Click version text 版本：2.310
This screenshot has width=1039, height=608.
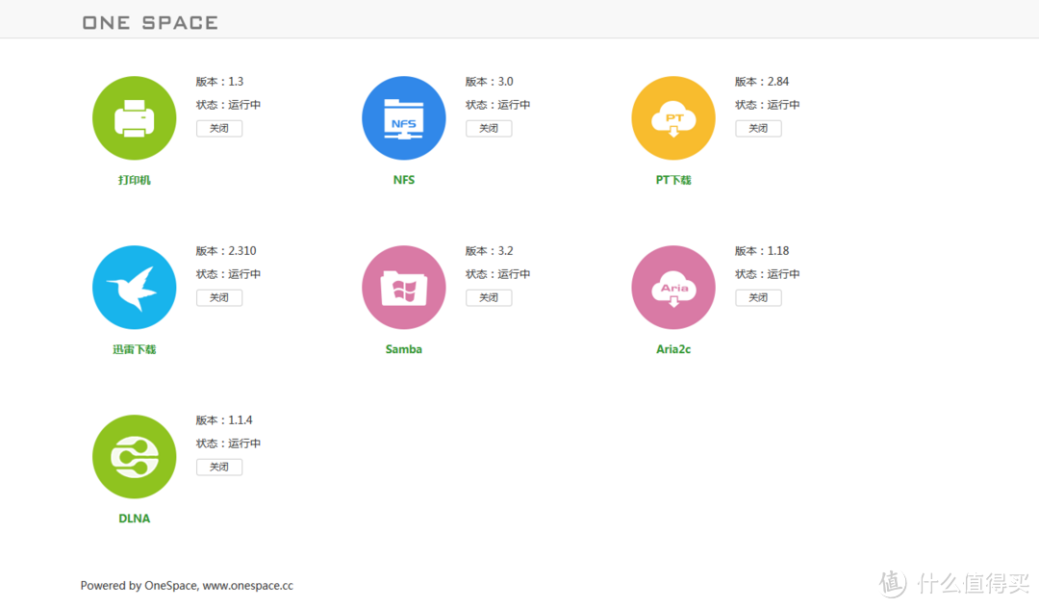[x=226, y=251]
